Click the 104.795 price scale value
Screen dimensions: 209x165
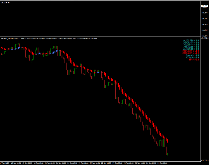coord(205,18)
